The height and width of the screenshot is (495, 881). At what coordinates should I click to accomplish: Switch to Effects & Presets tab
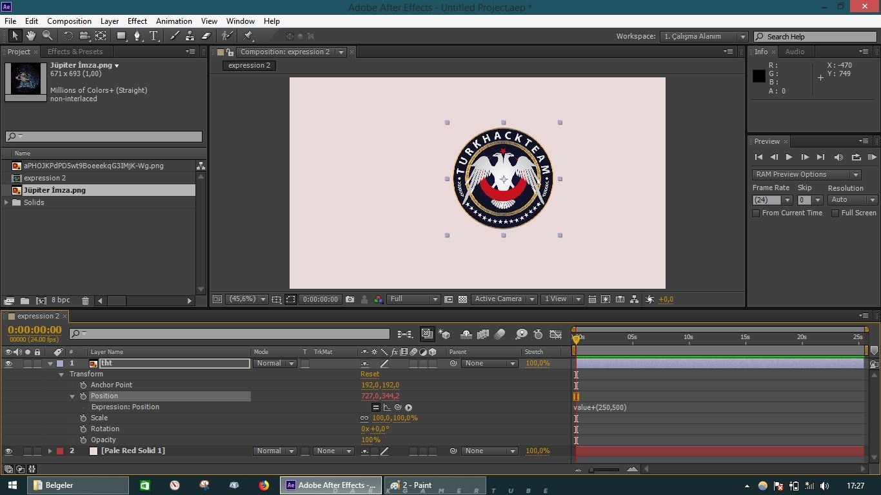[75, 52]
